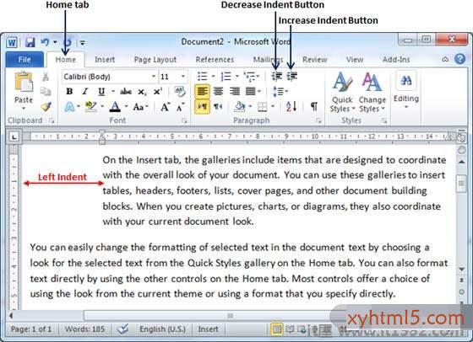Click the horizontal scrollbar thumb
Image resolution: width=473 pixels, height=342 pixels.
click(x=230, y=316)
